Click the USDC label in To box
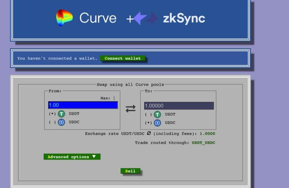The height and width of the screenshot is (188, 289). (170, 123)
